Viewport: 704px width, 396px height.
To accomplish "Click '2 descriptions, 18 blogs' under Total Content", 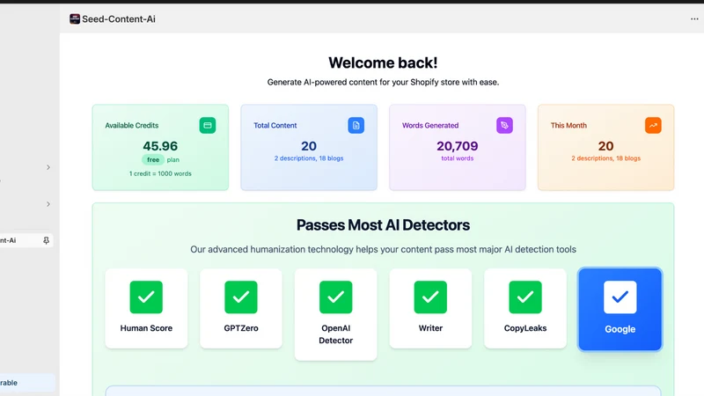I will click(309, 158).
